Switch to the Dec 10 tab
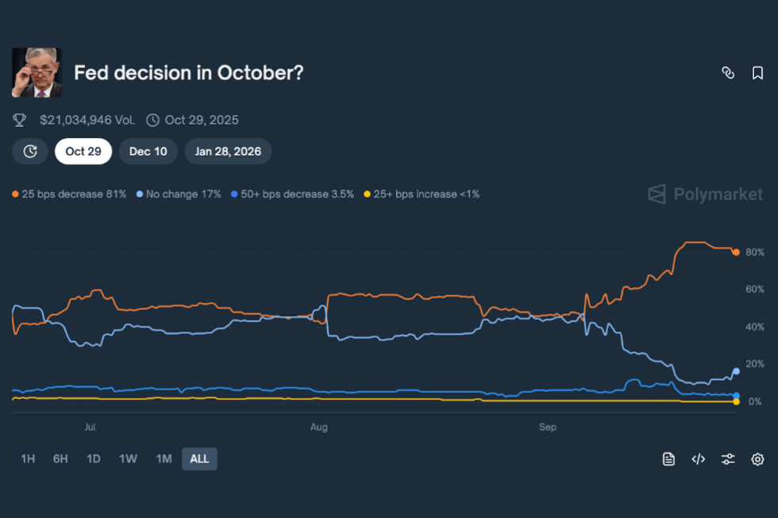The image size is (778, 518). 148,151
